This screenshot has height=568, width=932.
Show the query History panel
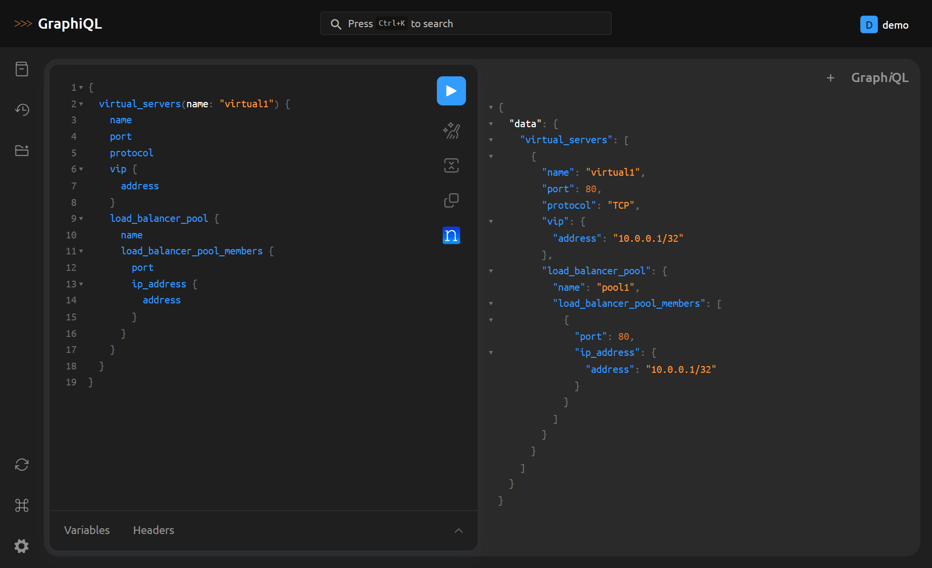coord(22,110)
